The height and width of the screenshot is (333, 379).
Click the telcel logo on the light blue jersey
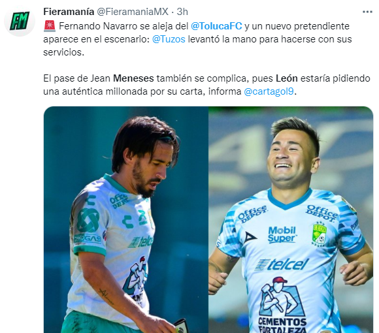click(x=282, y=264)
